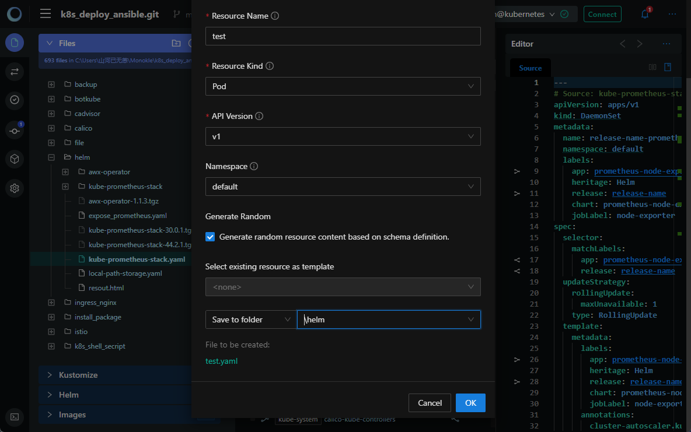Open the API Version dropdown
691x432 pixels.
343,136
